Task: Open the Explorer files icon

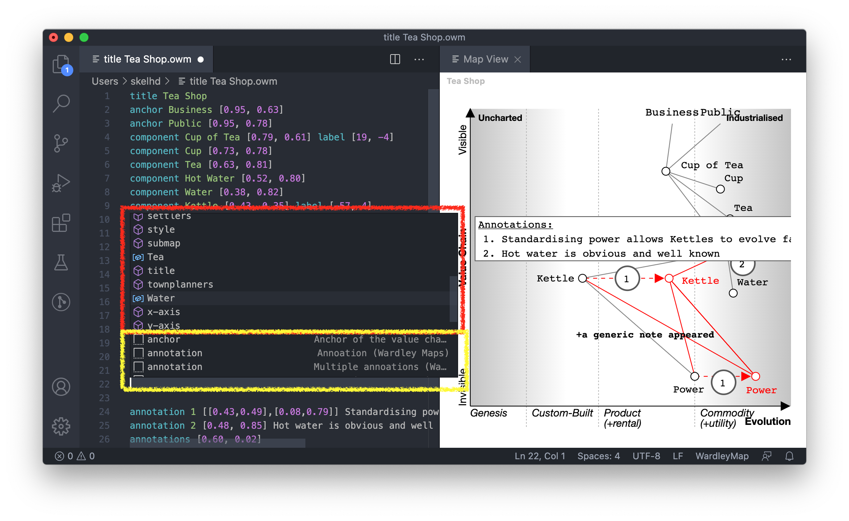Action: point(61,64)
